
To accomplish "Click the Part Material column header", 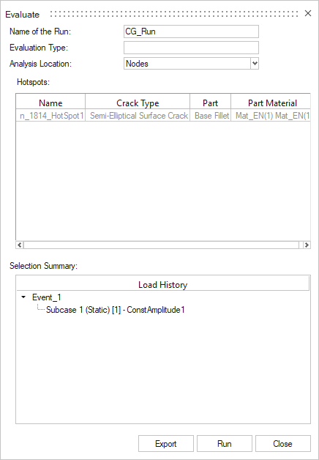I will (272, 103).
